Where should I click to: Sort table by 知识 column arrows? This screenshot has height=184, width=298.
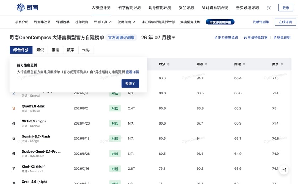[206, 64]
